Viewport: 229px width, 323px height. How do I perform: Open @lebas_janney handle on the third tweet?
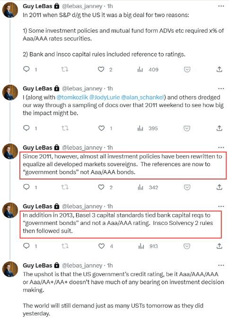(x=82, y=147)
